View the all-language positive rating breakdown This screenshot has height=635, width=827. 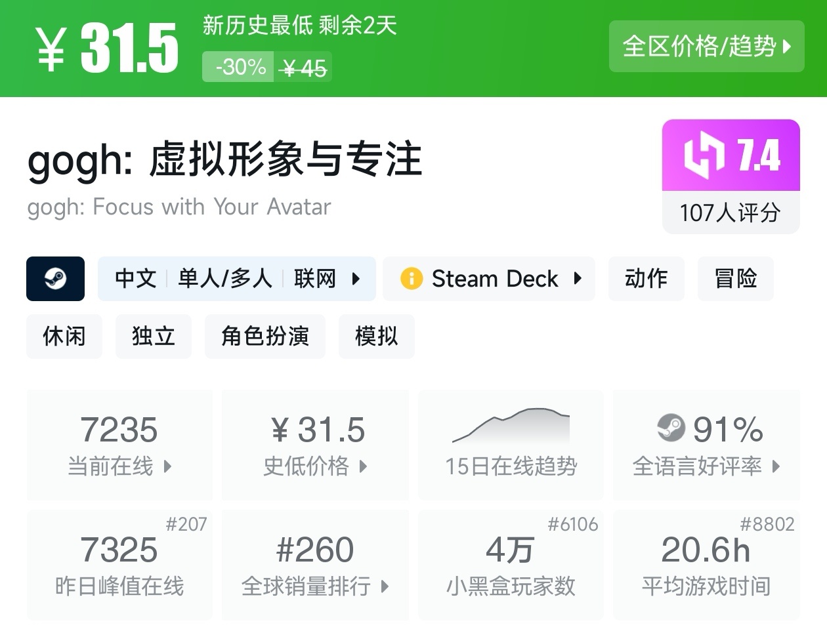[x=706, y=445]
